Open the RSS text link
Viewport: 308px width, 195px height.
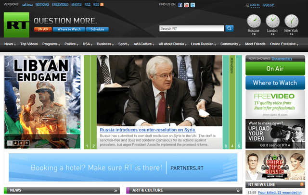[x=96, y=4]
